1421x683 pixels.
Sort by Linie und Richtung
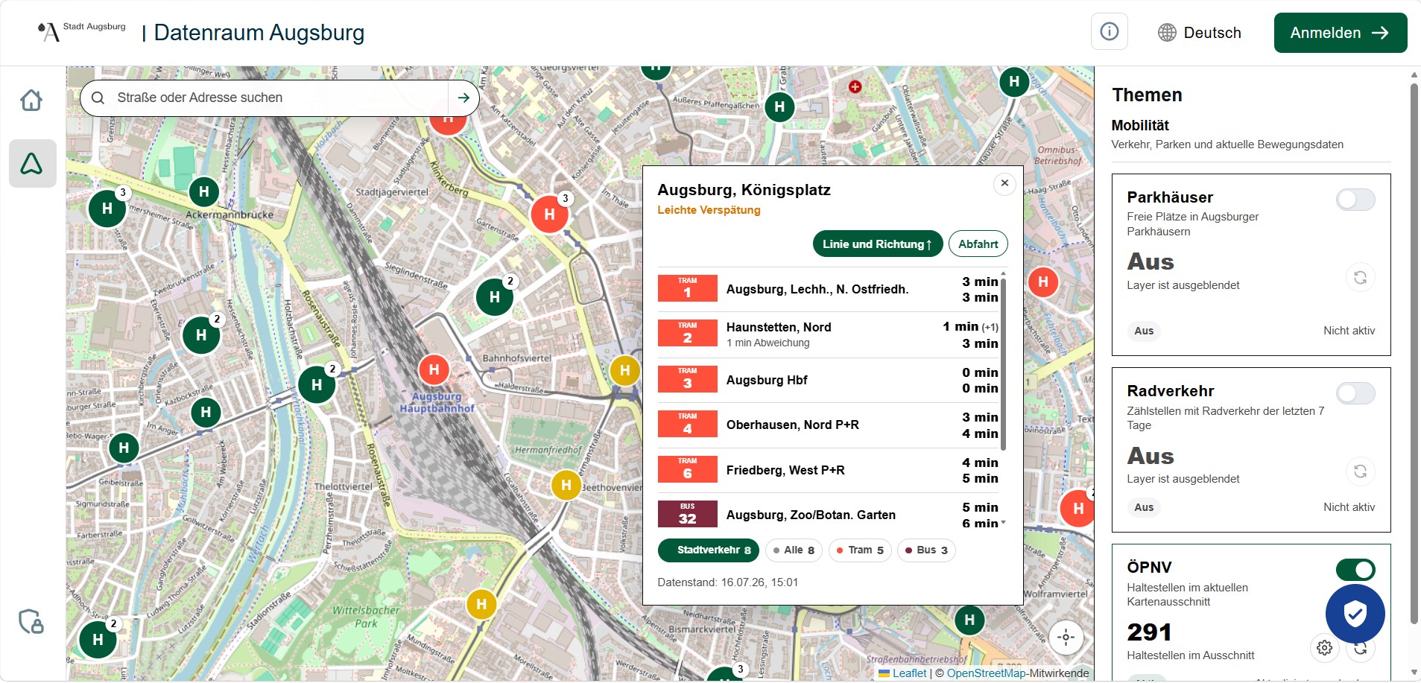877,244
